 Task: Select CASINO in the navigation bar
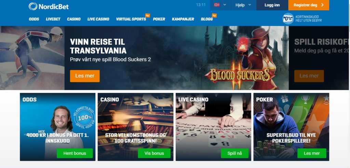tap(74, 19)
